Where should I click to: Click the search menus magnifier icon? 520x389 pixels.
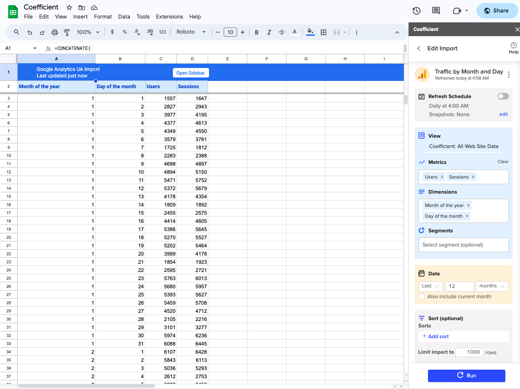[x=17, y=32]
